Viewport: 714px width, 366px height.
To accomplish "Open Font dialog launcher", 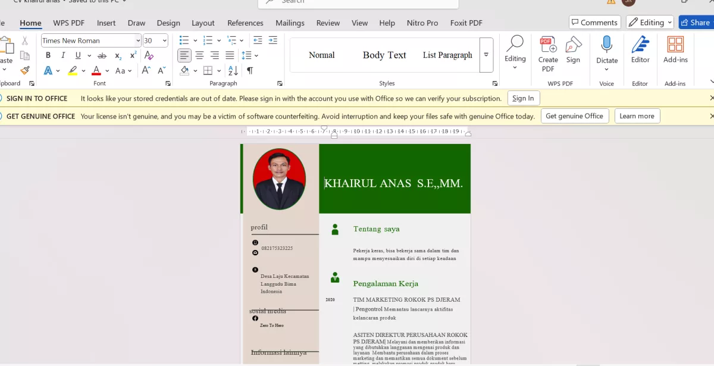I will click(168, 84).
